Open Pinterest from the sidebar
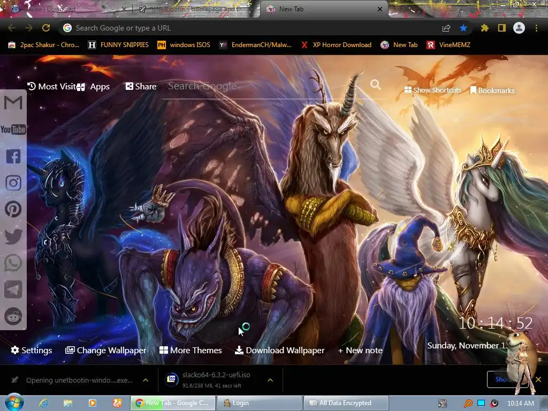548x411 pixels. pyautogui.click(x=13, y=209)
